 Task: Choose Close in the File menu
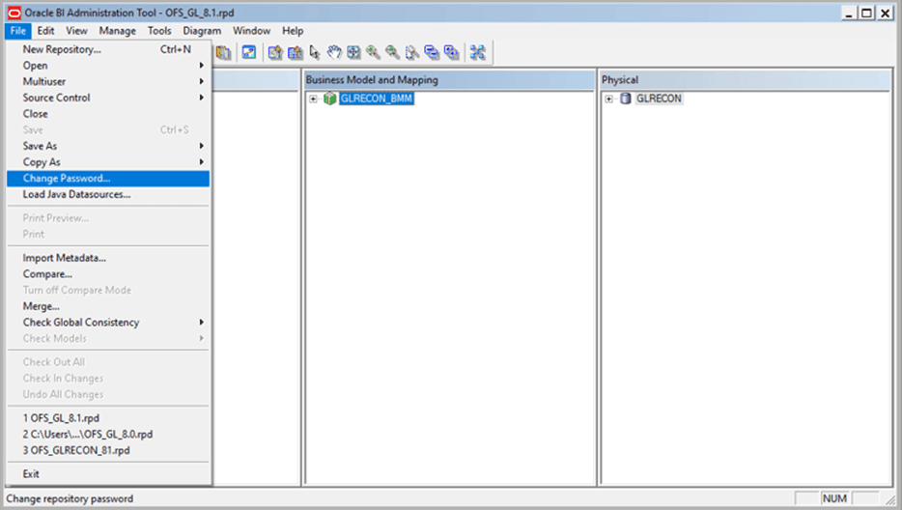tap(108, 114)
